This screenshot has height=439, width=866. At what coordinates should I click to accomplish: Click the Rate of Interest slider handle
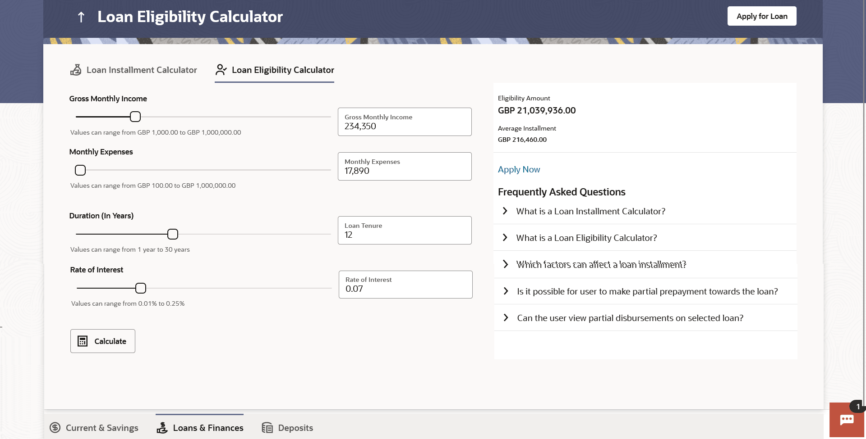pos(141,288)
